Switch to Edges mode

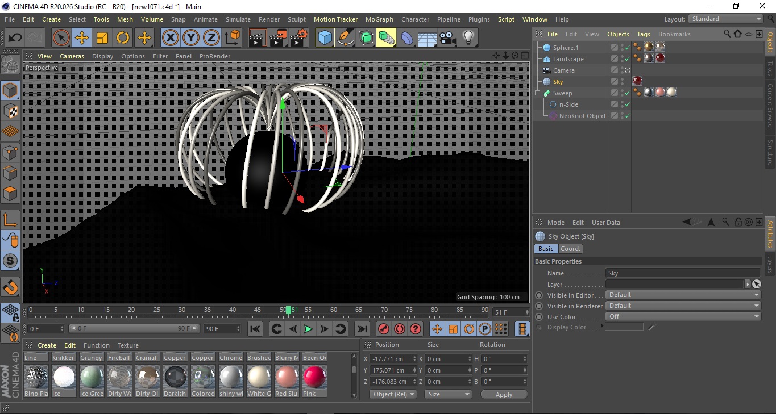10,173
